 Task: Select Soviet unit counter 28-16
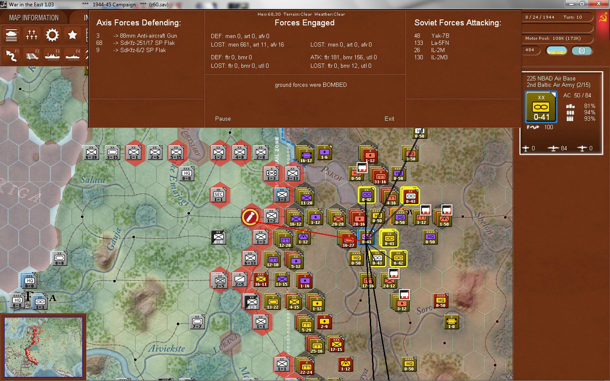(359, 219)
